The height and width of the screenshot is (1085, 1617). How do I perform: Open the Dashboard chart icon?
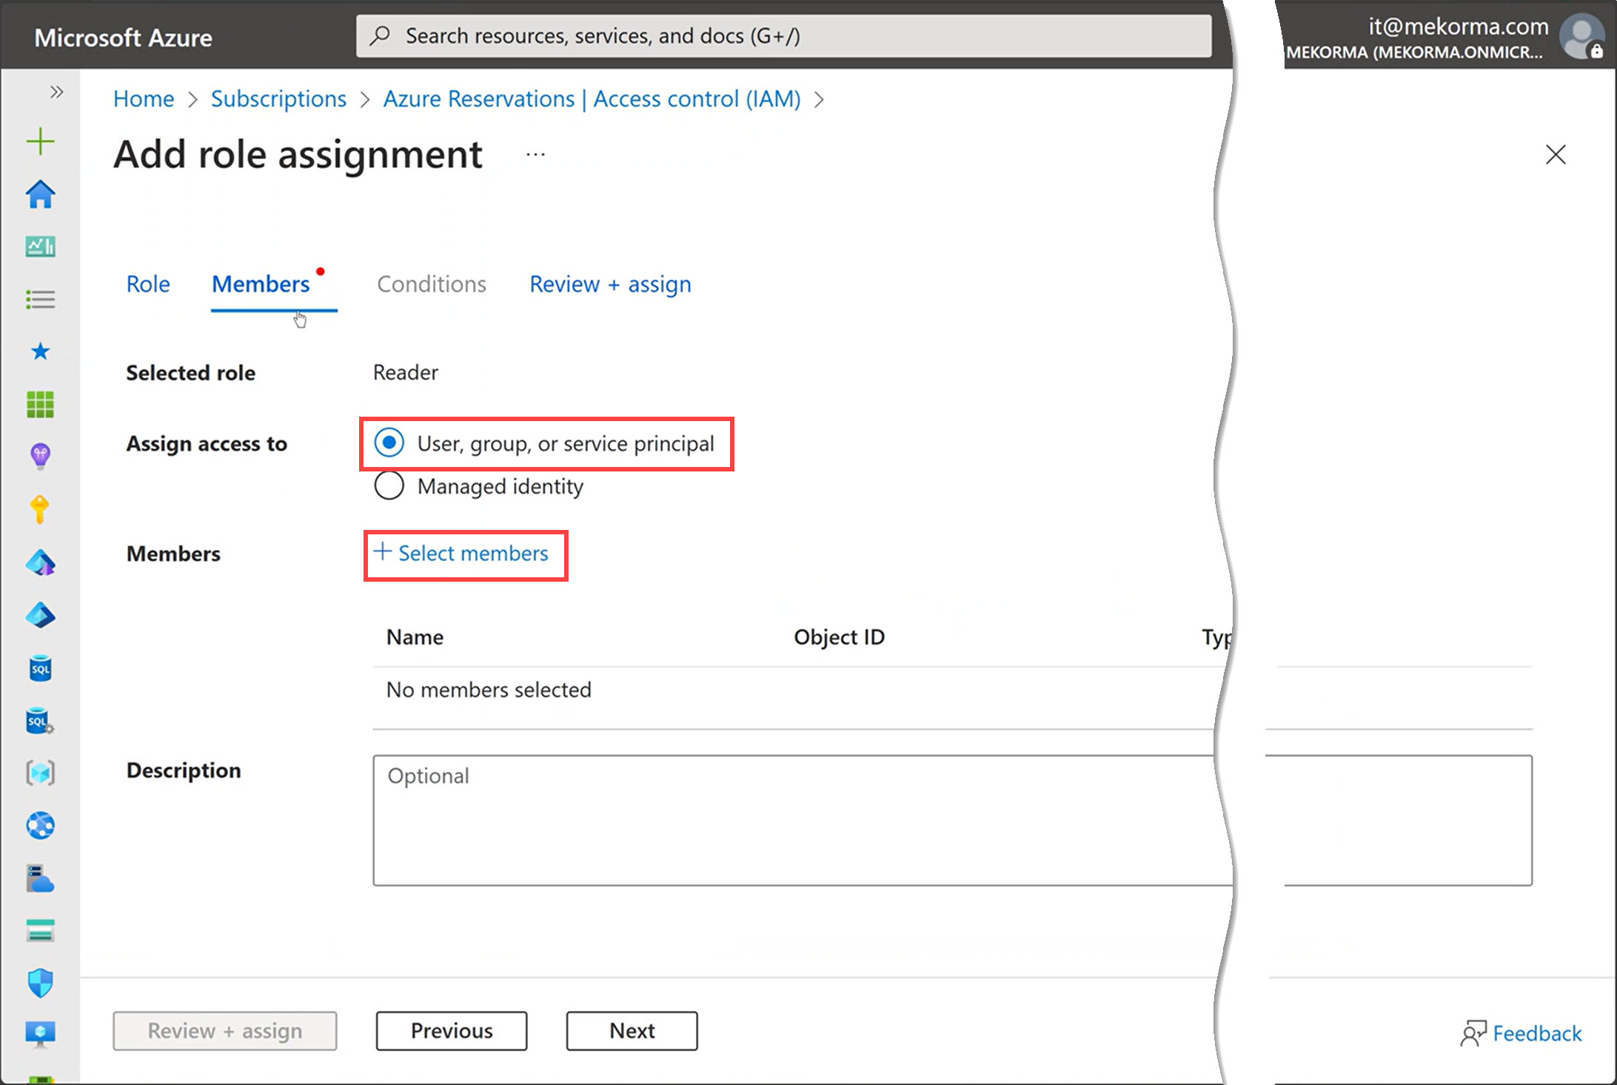40,246
